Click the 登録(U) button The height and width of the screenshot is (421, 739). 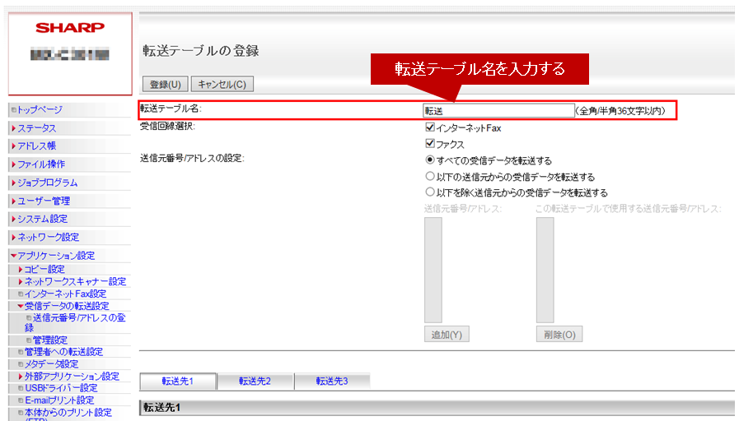167,84
